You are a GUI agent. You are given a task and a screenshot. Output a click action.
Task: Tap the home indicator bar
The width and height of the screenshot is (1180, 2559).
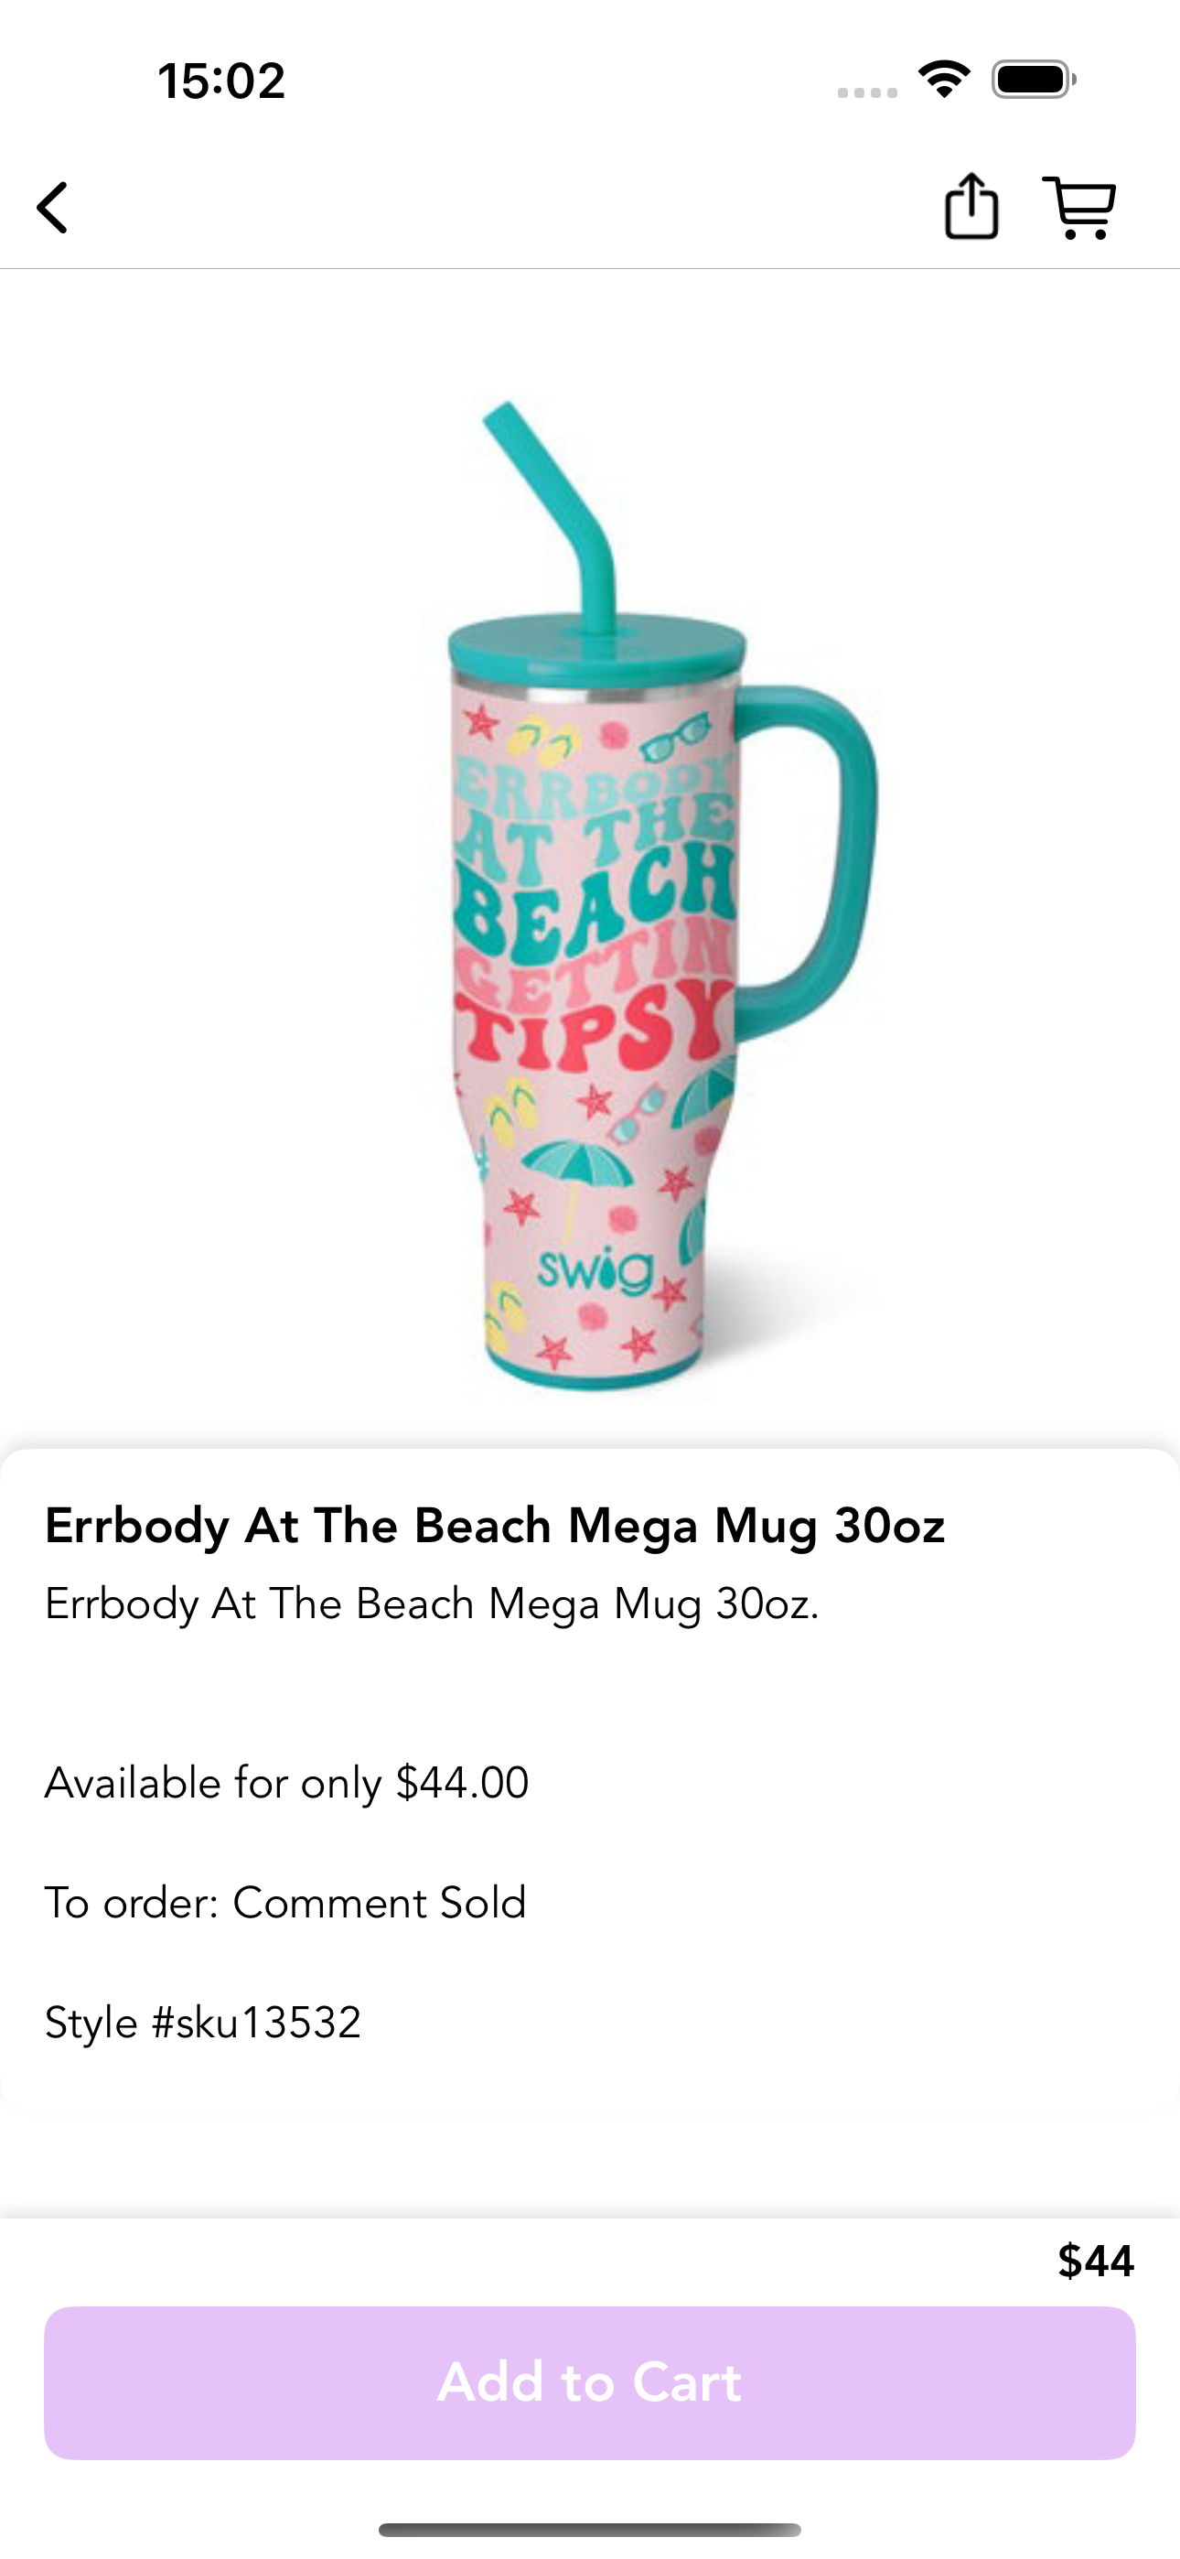590,2529
